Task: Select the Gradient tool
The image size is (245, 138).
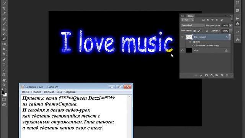Action: click(x=4, y=44)
